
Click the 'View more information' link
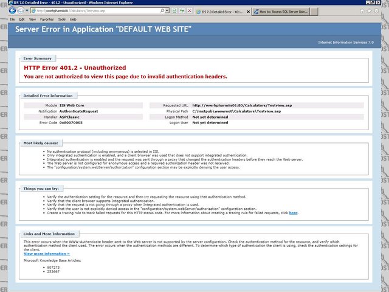(x=47, y=254)
